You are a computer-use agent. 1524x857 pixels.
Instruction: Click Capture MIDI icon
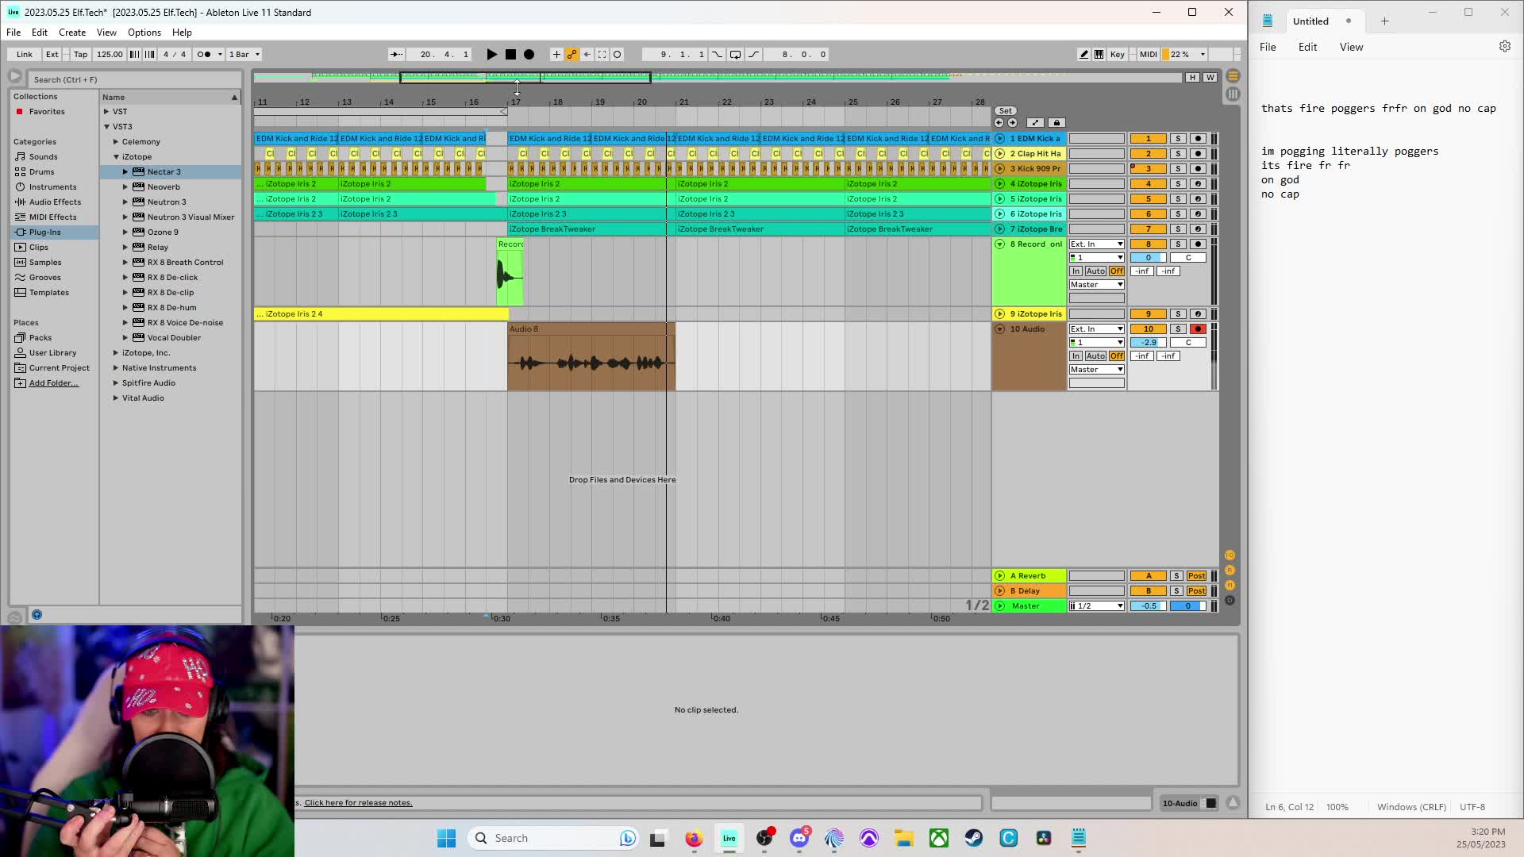pos(602,55)
